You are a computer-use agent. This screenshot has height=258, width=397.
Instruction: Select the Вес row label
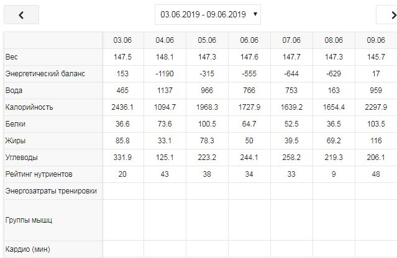pos(12,57)
